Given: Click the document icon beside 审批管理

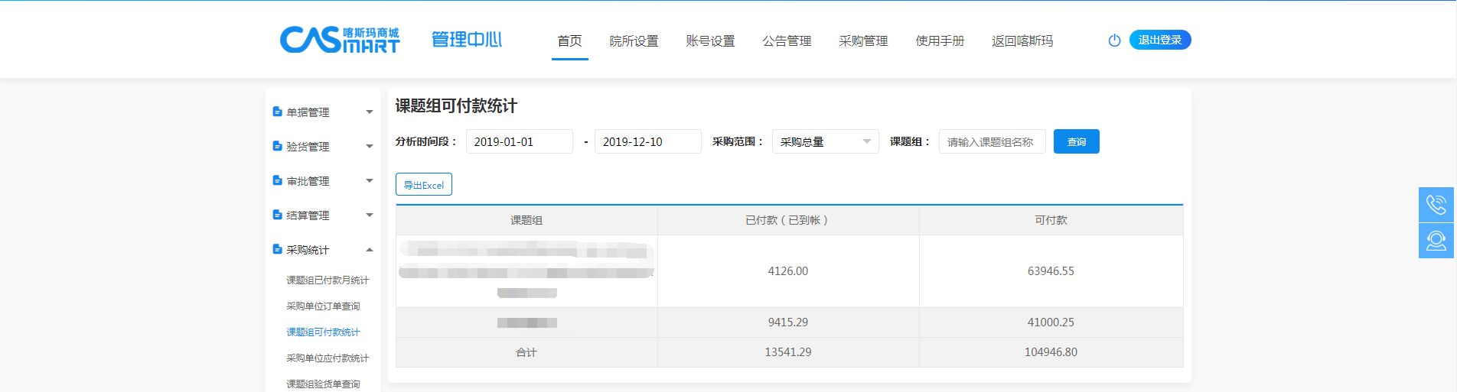Looking at the screenshot, I should click(277, 180).
